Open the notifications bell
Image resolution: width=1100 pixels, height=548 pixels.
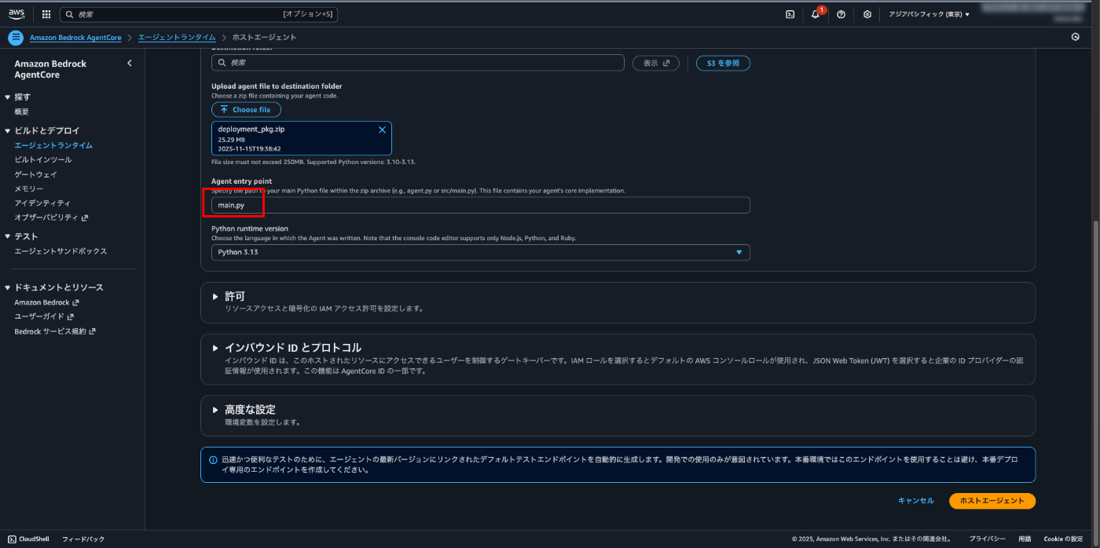pos(816,14)
